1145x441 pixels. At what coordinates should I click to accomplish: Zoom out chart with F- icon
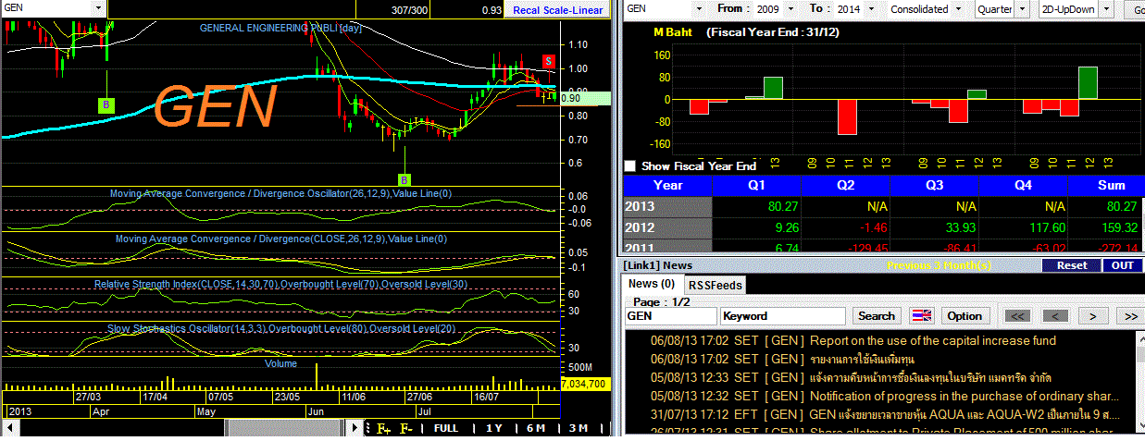405,428
